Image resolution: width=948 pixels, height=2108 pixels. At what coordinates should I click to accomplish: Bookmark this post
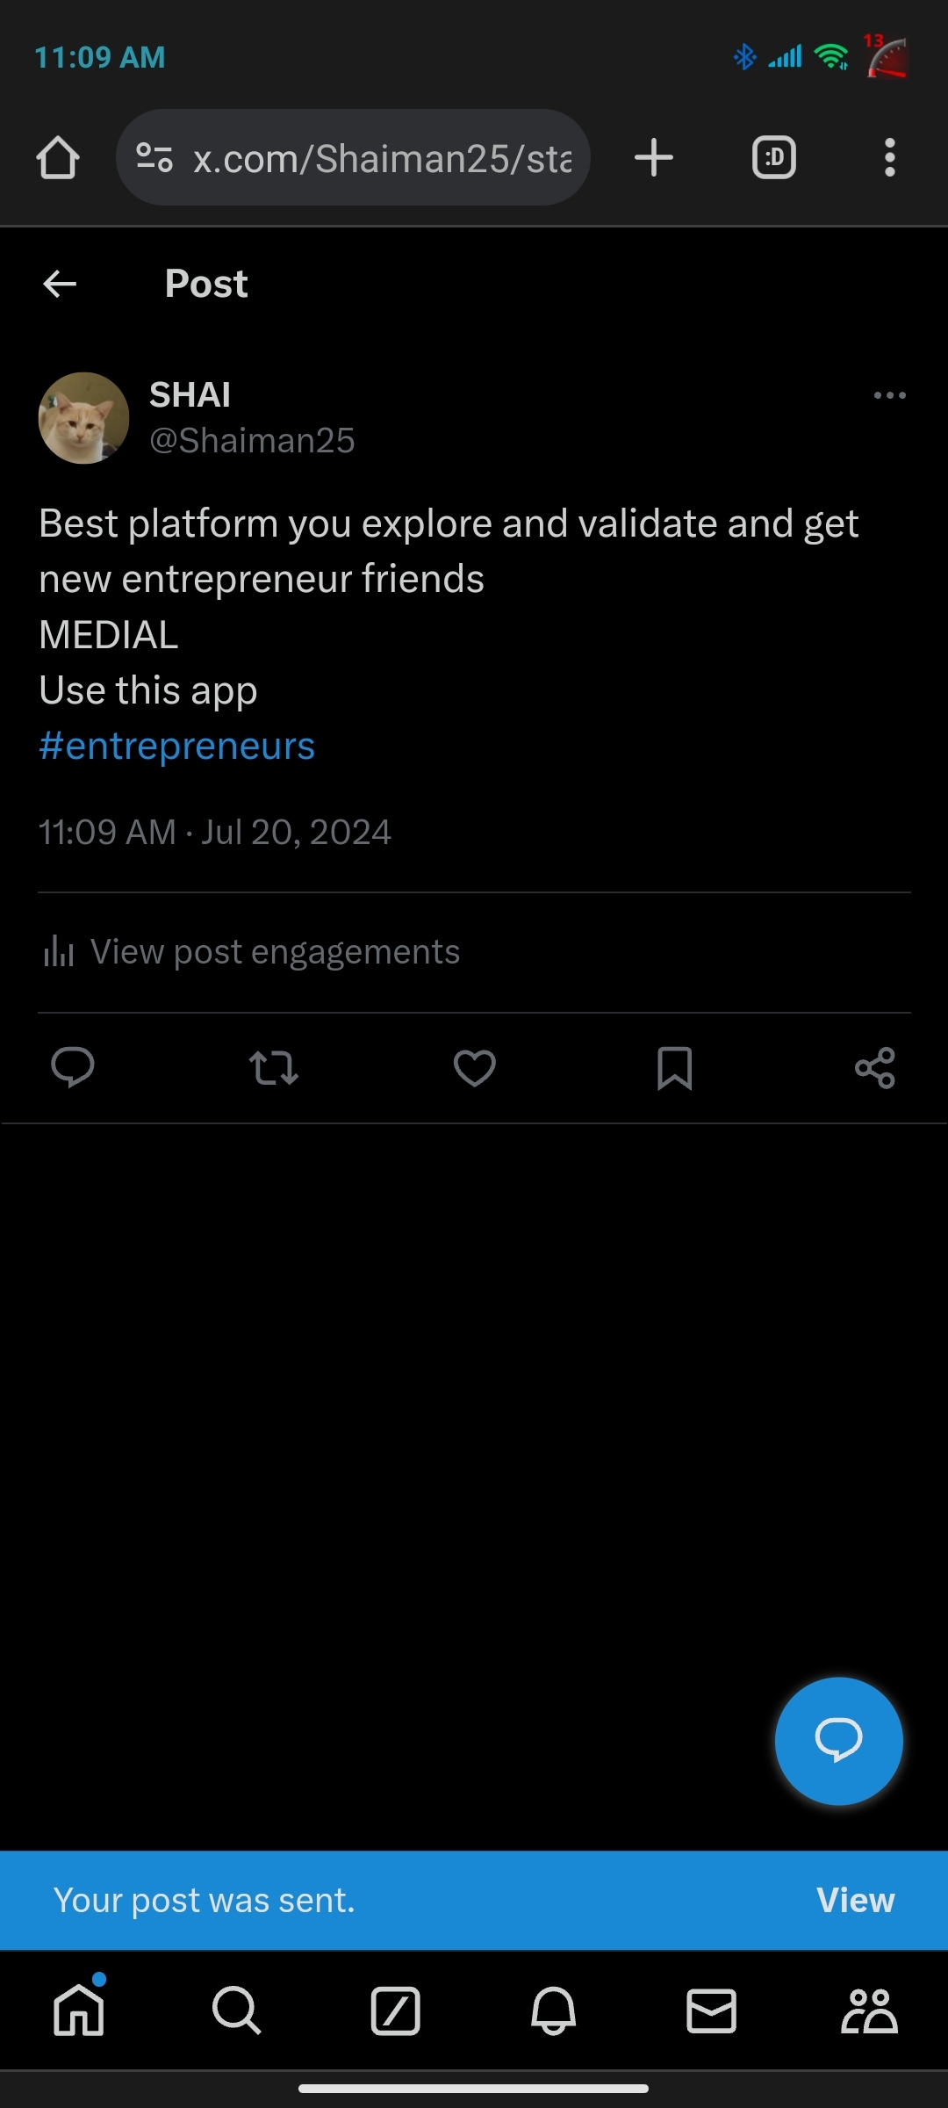click(x=675, y=1068)
